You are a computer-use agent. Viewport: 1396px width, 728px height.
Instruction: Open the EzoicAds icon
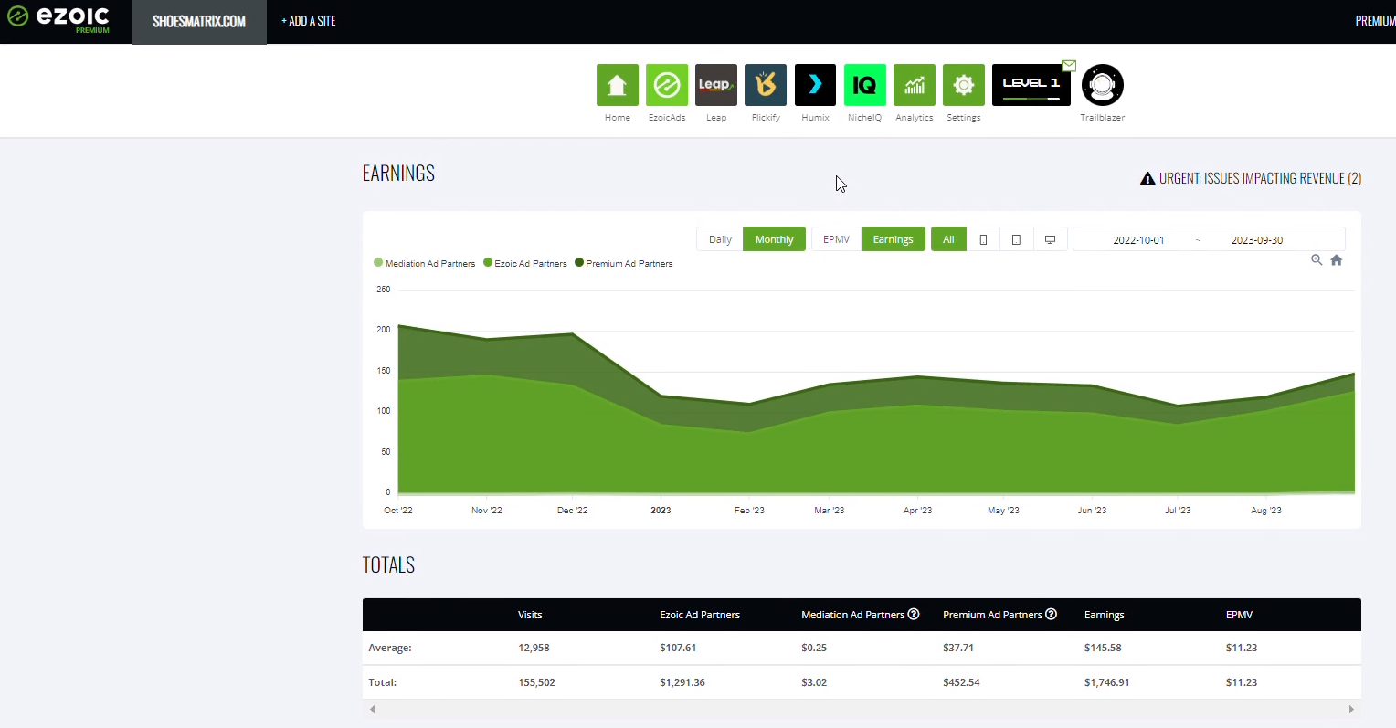click(x=667, y=85)
